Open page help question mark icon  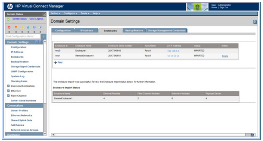[x=255, y=22]
